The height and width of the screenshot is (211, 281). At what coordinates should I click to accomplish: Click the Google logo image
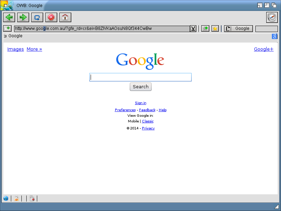click(140, 61)
